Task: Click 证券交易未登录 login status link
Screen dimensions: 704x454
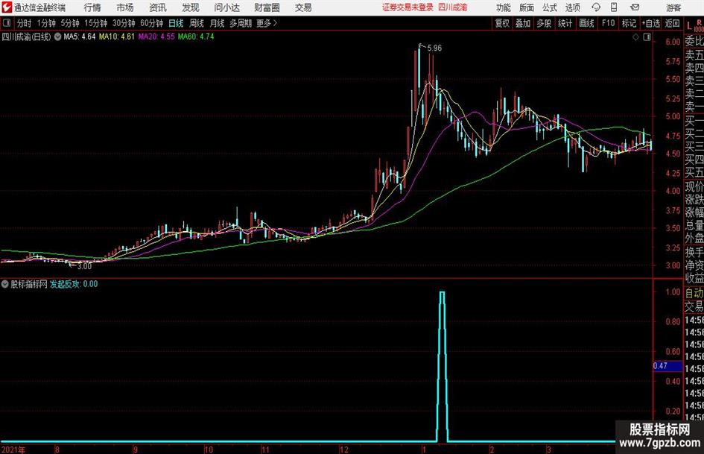Action: coord(408,7)
